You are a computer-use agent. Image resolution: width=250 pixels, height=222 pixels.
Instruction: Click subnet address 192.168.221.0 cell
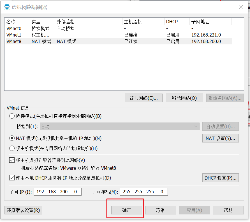coord(206,35)
